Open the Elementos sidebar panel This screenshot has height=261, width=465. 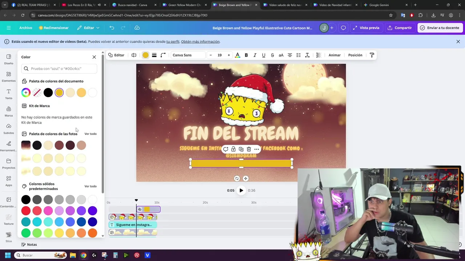click(9, 76)
